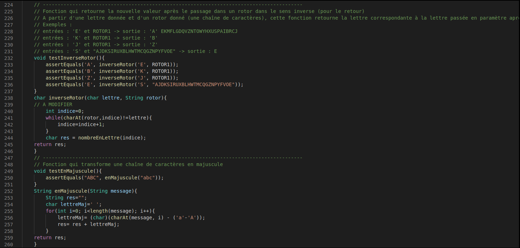Place cursor on testInverseRotor function name
This screenshot has height=248, width=520.
click(73, 58)
